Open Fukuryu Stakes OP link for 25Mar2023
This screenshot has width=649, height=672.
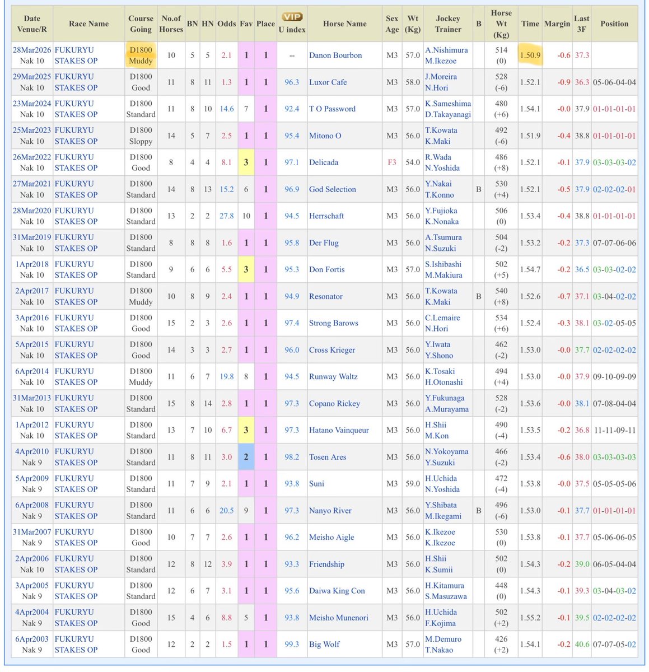pyautogui.click(x=76, y=136)
